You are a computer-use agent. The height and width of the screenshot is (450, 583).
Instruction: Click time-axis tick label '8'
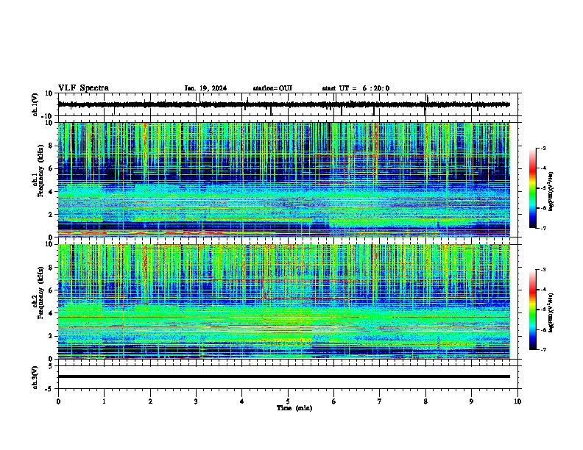tap(425, 401)
